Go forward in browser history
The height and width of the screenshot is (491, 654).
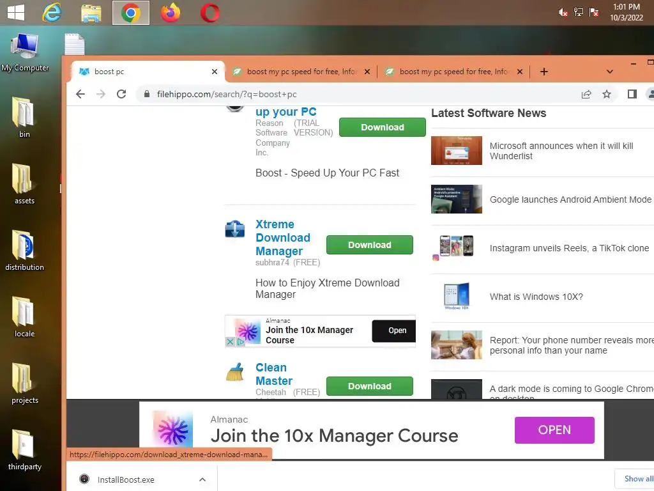pyautogui.click(x=101, y=94)
